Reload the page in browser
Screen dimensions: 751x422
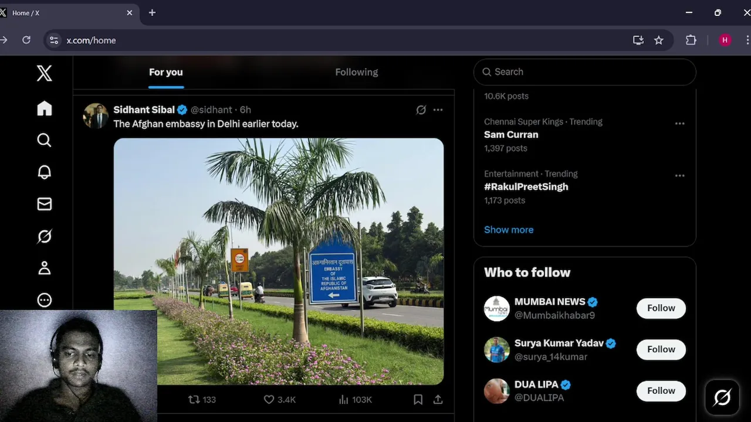(26, 40)
